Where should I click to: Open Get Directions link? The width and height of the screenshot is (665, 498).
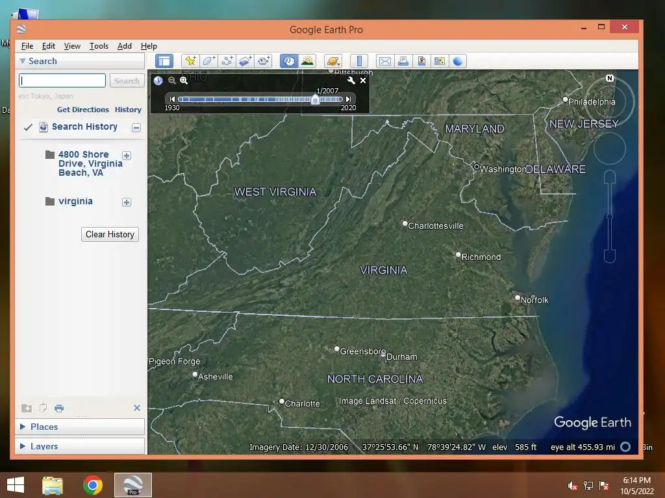(x=83, y=109)
